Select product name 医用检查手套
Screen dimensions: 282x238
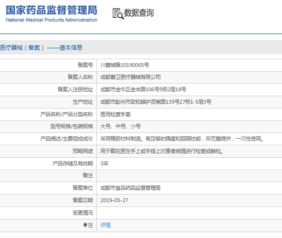tap(115, 114)
